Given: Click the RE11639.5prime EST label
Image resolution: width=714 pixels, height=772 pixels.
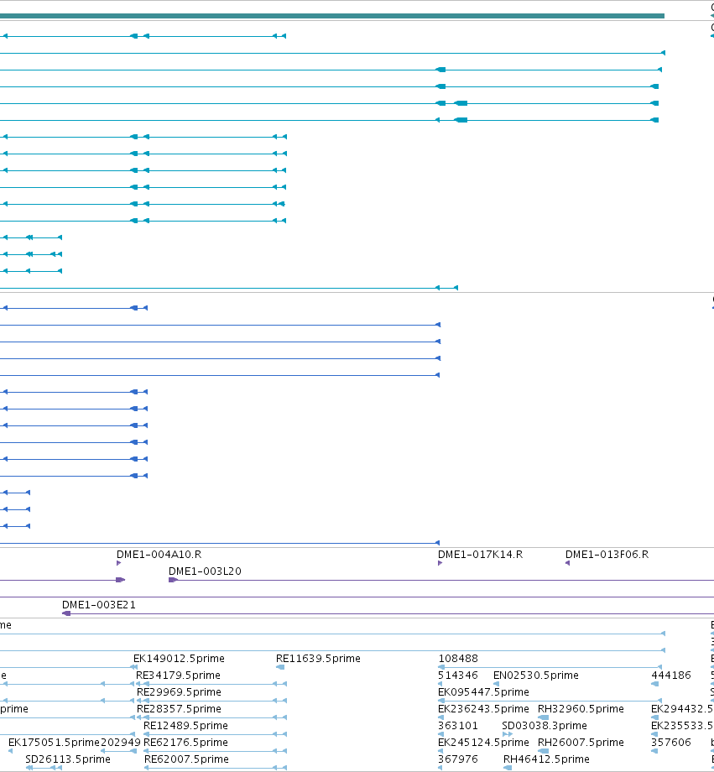Looking at the screenshot, I should pos(318,658).
